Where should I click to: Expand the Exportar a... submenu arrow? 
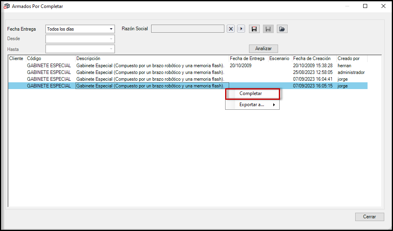coord(274,105)
